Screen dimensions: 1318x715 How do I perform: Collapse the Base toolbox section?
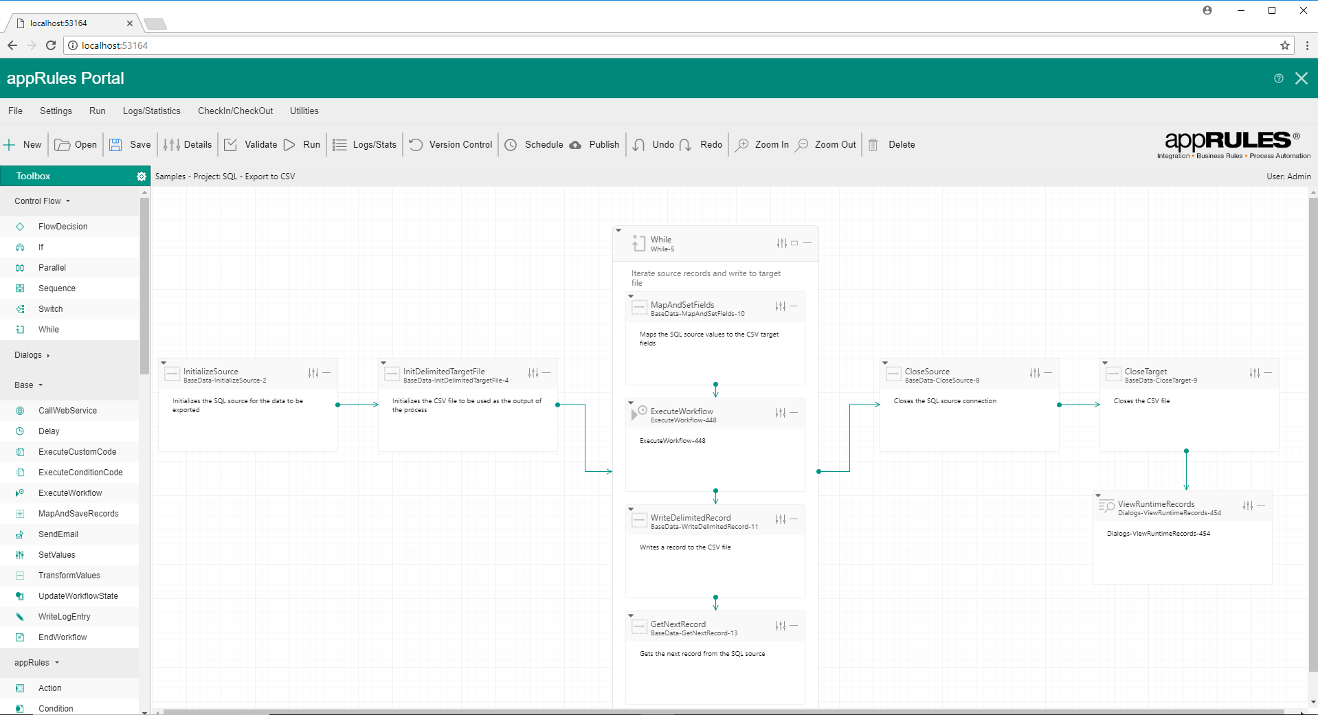28,385
